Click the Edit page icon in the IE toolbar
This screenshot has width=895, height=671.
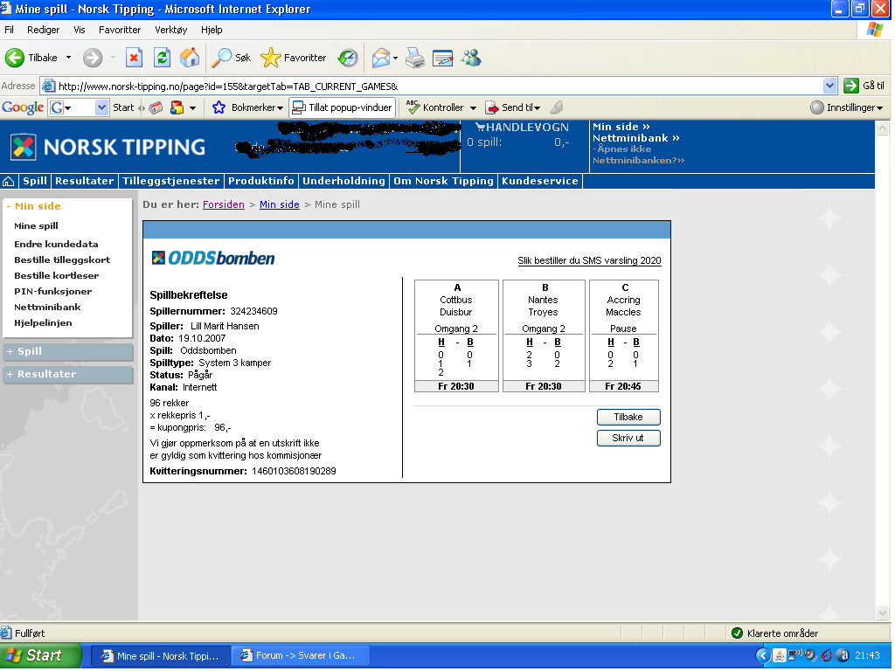pyautogui.click(x=443, y=58)
